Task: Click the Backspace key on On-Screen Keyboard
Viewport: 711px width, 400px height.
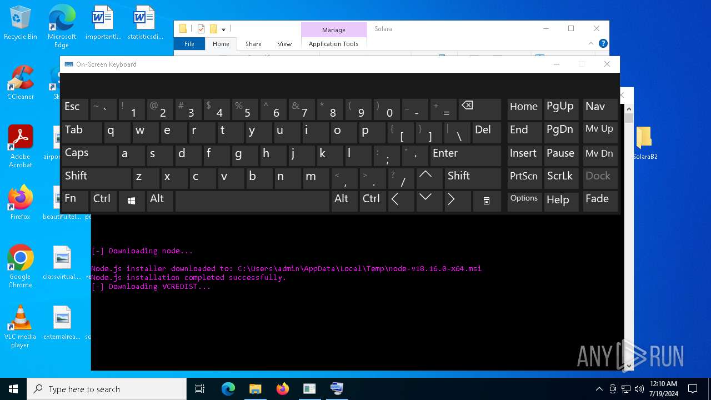Action: (x=479, y=110)
